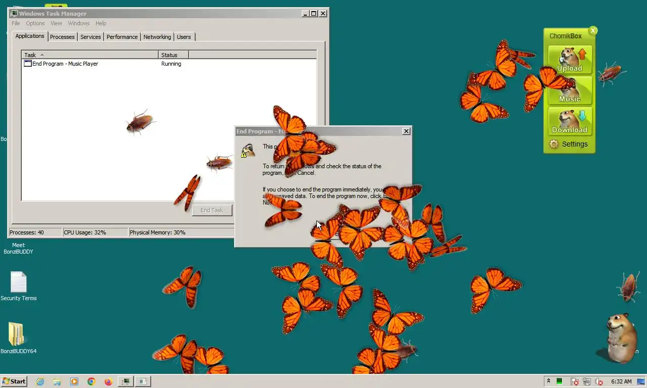Close the End Program dialog with X
Image resolution: width=647 pixels, height=388 pixels.
click(406, 131)
